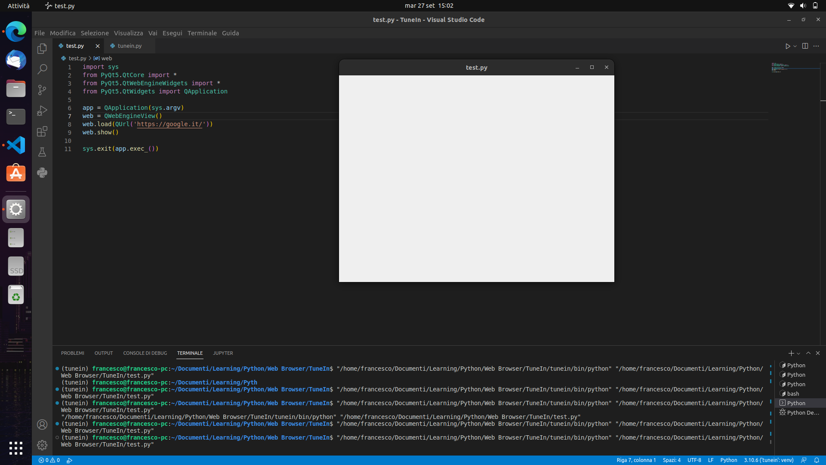Open the Source Control panel icon
826x465 pixels.
[43, 90]
